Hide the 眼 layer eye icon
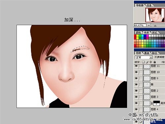 pyautogui.click(x=136, y=85)
